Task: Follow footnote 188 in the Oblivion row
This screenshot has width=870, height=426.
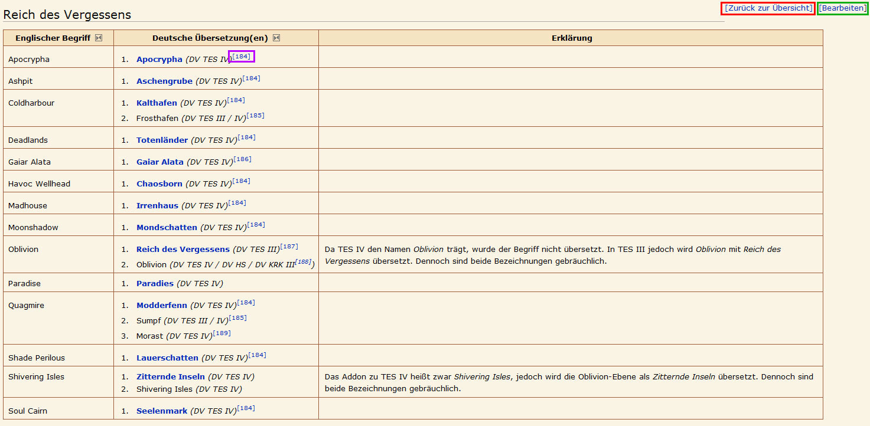Action: click(303, 262)
